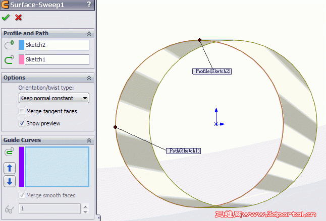Uncheck Show preview checkbox
This screenshot has height=221, width=326.
pyautogui.click(x=22, y=123)
